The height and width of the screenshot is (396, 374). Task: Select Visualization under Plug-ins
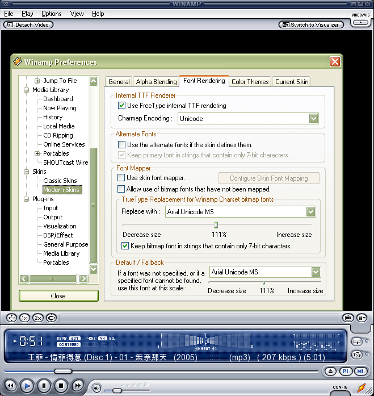pyautogui.click(x=60, y=226)
